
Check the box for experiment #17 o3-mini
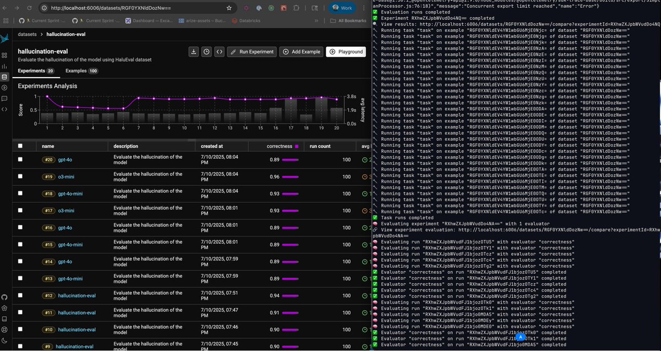tap(20, 210)
